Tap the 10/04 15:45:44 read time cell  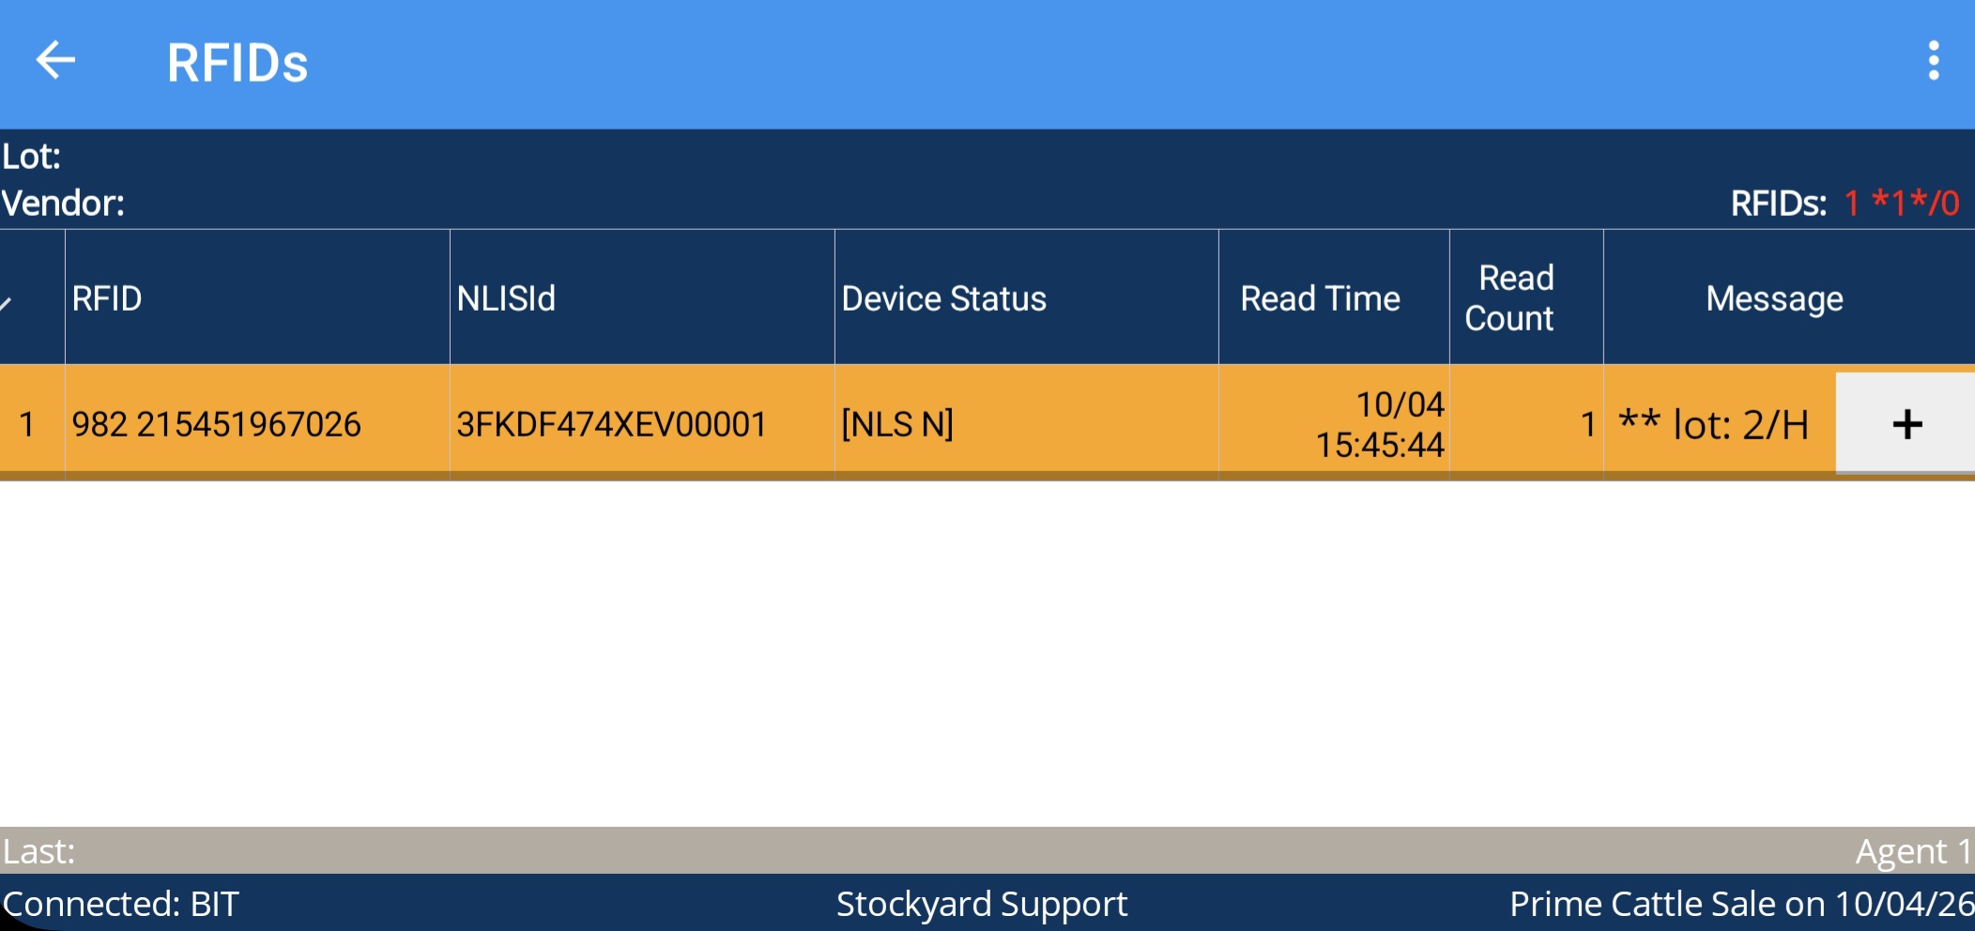pyautogui.click(x=1379, y=424)
